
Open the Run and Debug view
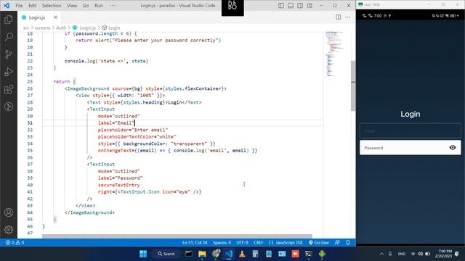9,72
